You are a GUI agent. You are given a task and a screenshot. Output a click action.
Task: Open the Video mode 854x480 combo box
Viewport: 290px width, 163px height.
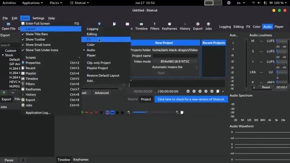[175, 62]
